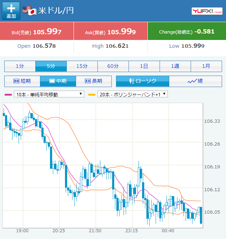
Task: Open the 10本 単純平均移動 indicator dropdown
Action: click(x=49, y=95)
